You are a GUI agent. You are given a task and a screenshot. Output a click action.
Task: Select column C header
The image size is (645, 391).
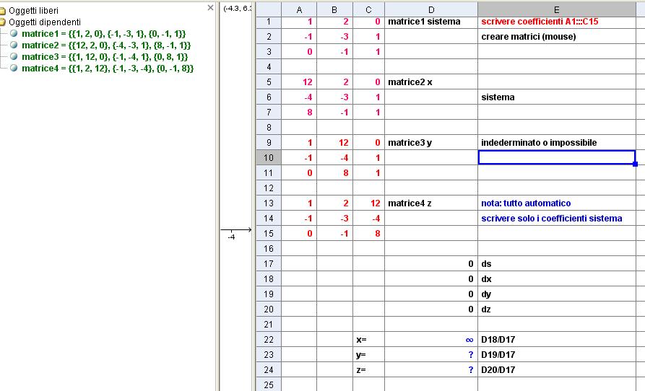(x=368, y=10)
